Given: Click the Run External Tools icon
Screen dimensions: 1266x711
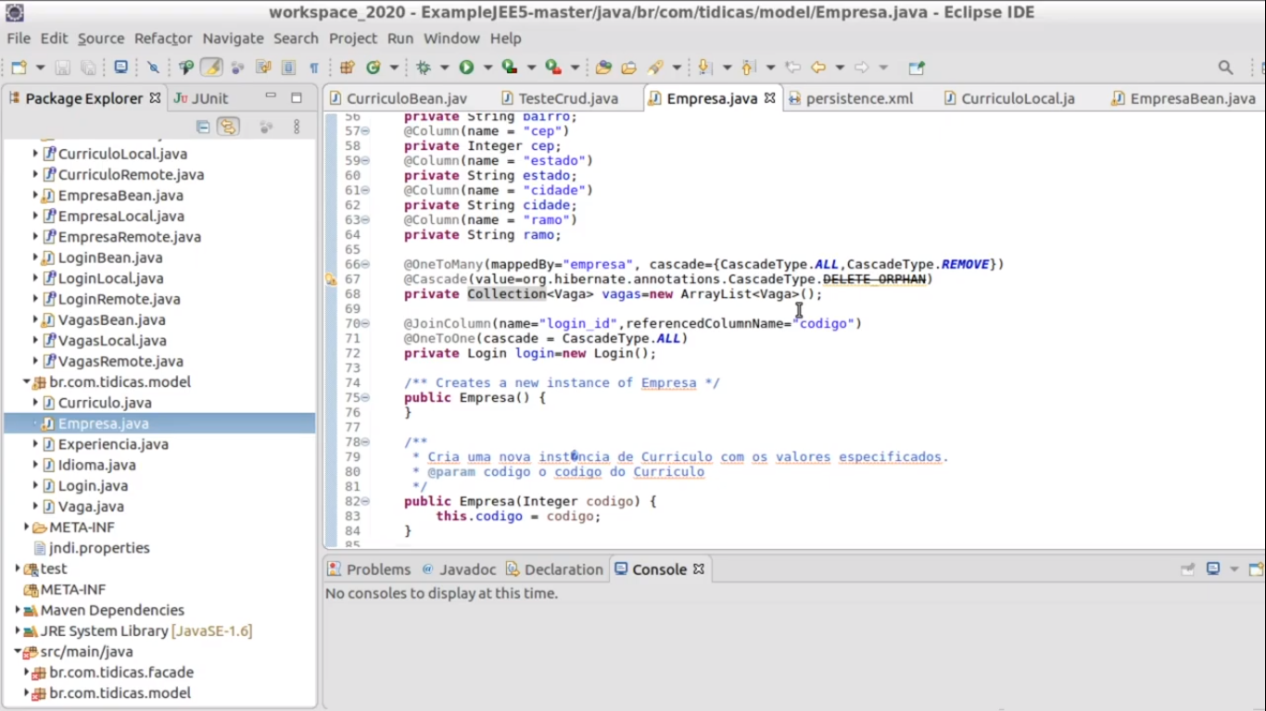Looking at the screenshot, I should click(553, 68).
